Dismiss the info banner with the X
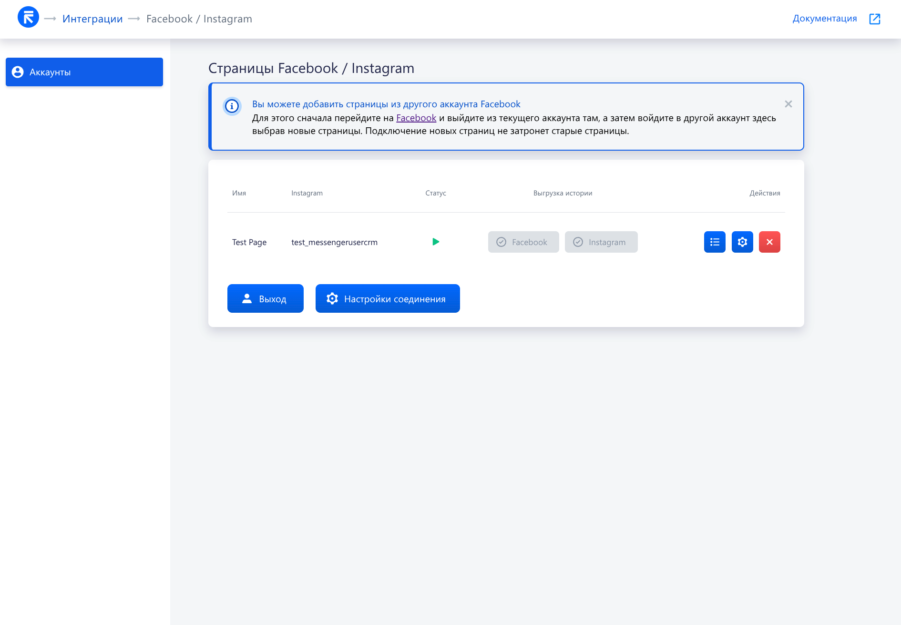 pyautogui.click(x=788, y=104)
